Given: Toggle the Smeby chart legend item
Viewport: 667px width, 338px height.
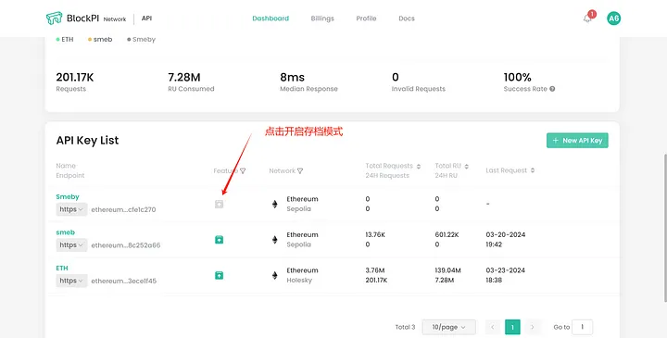Looking at the screenshot, I should tap(141, 40).
